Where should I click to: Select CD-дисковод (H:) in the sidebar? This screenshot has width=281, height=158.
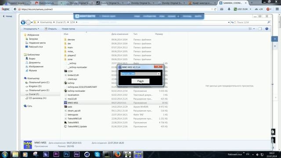click(x=37, y=98)
